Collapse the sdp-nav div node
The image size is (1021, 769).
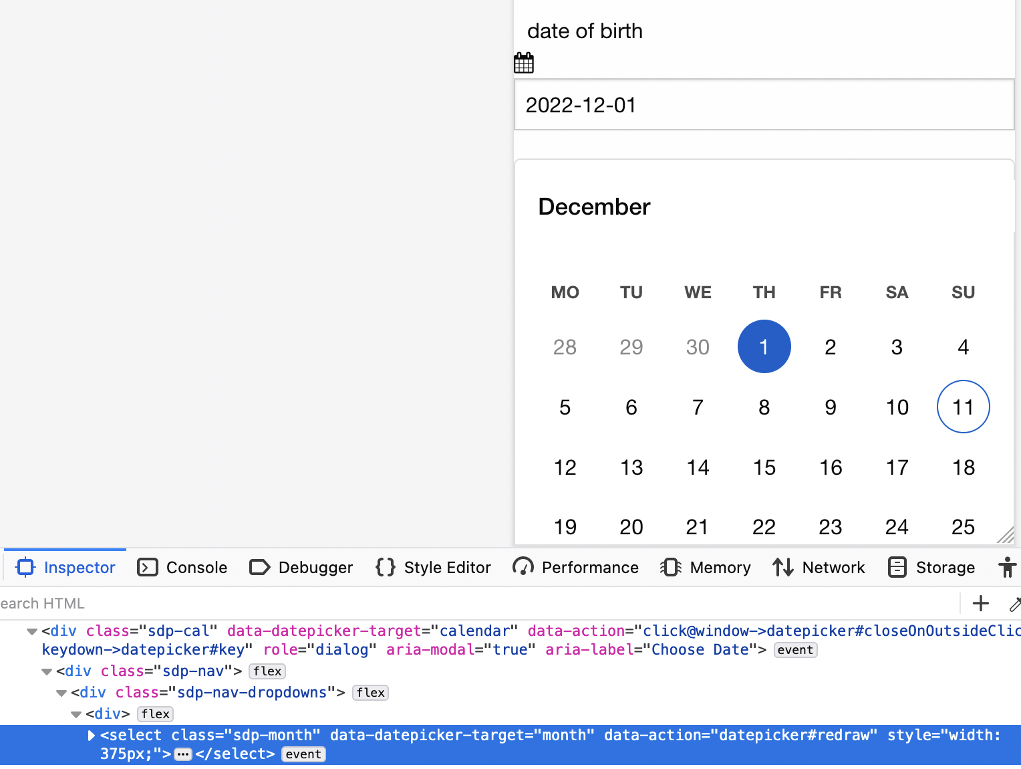click(x=46, y=671)
